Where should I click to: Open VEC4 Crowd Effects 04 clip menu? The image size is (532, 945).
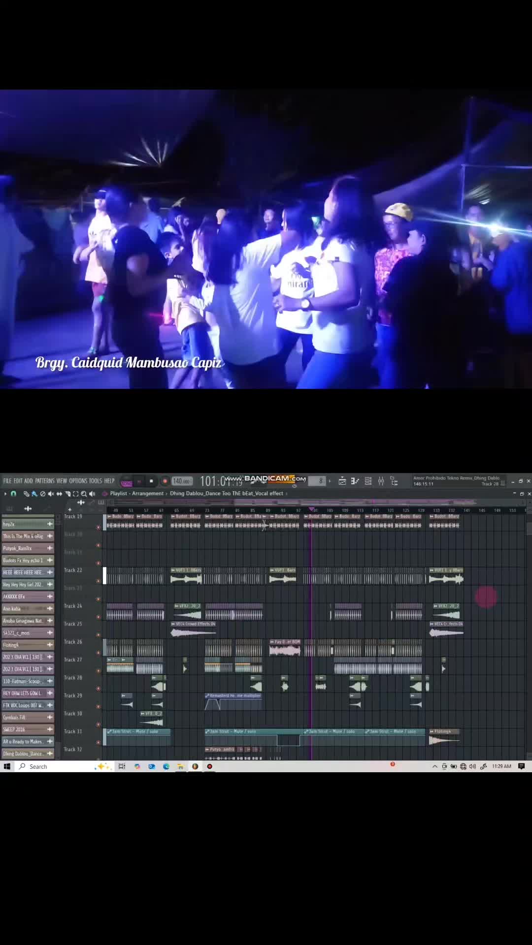click(x=173, y=624)
